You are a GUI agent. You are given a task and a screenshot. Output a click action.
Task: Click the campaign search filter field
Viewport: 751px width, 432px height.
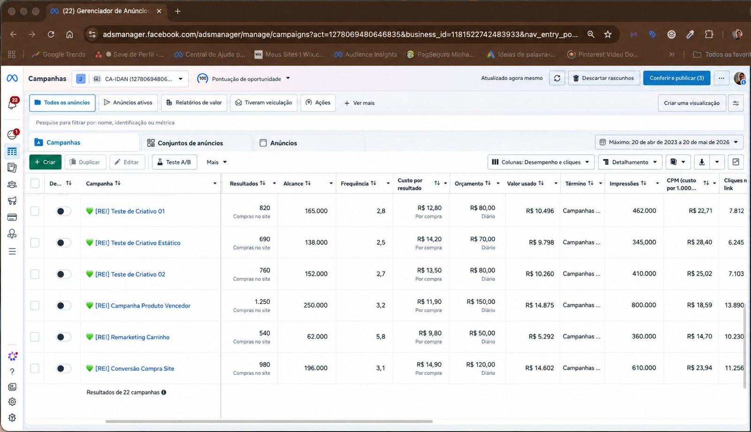(386, 123)
